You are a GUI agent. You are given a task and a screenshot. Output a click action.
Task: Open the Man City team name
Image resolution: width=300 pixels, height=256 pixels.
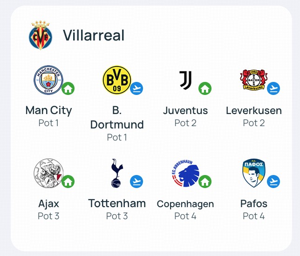tap(48, 111)
